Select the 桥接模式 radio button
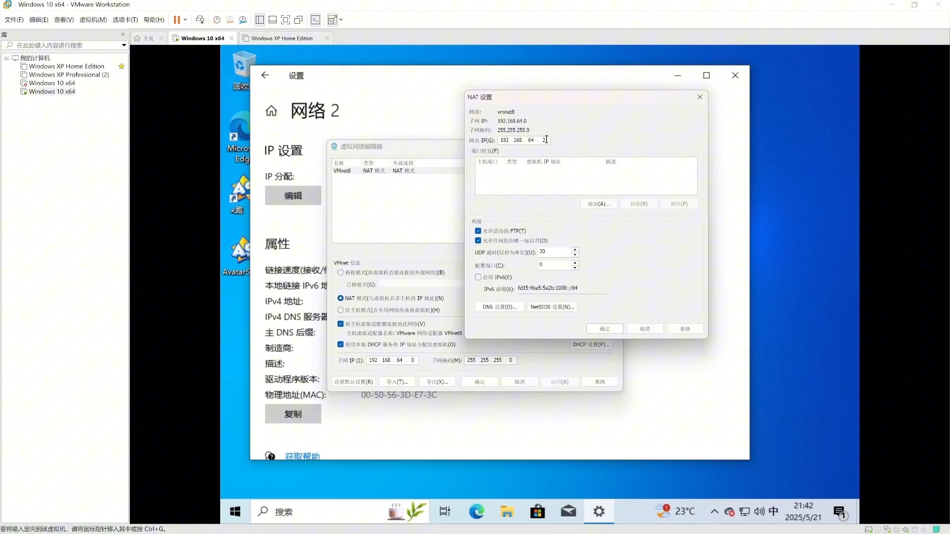This screenshot has height=534, width=950. [340, 272]
